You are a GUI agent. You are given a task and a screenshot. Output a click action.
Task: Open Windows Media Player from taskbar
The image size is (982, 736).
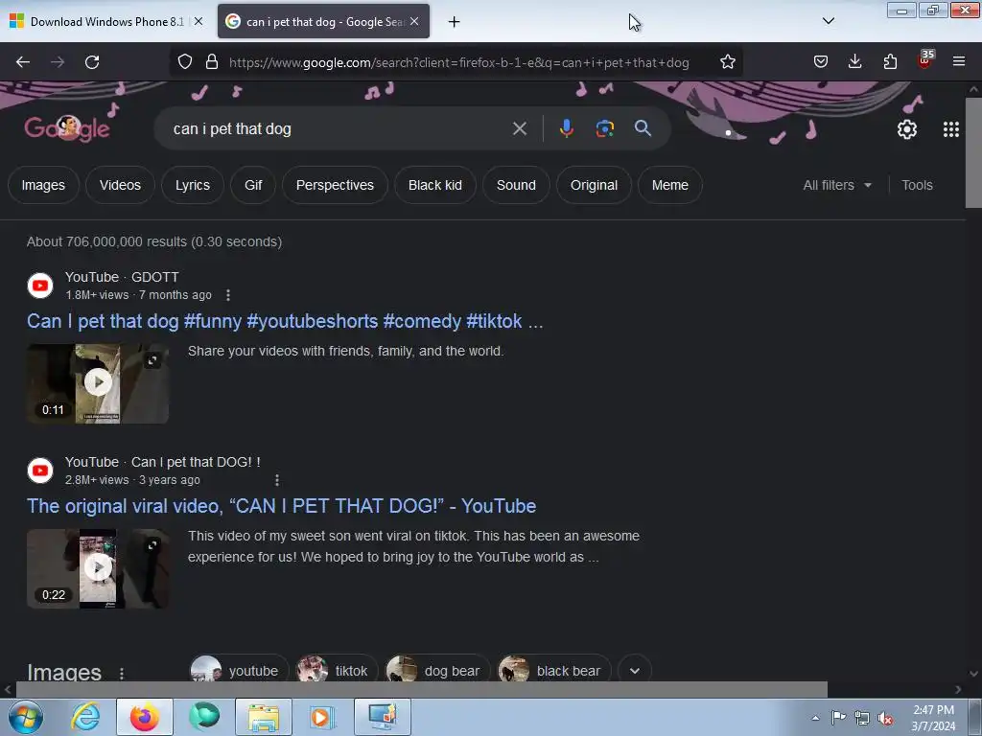coord(323,717)
